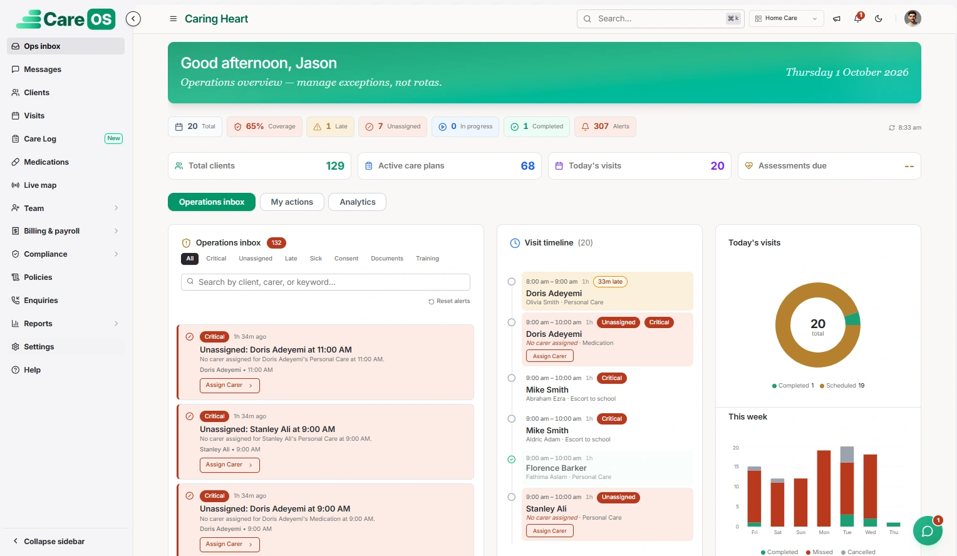Click the CareOS logo
Screen dimensions: 957x556
point(65,19)
